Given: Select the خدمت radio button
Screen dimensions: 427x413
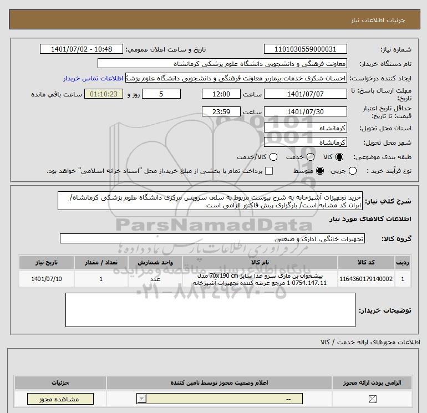Looking at the screenshot, I should point(311,157).
